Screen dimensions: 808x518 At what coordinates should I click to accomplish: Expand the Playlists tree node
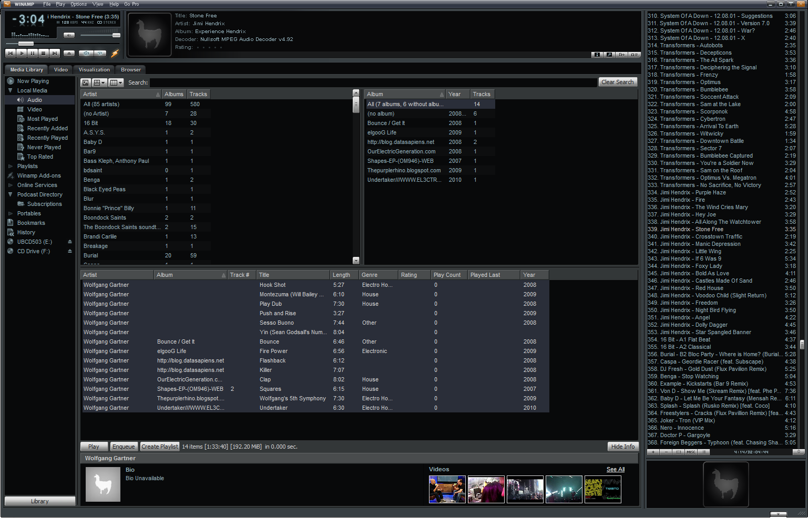click(x=10, y=166)
